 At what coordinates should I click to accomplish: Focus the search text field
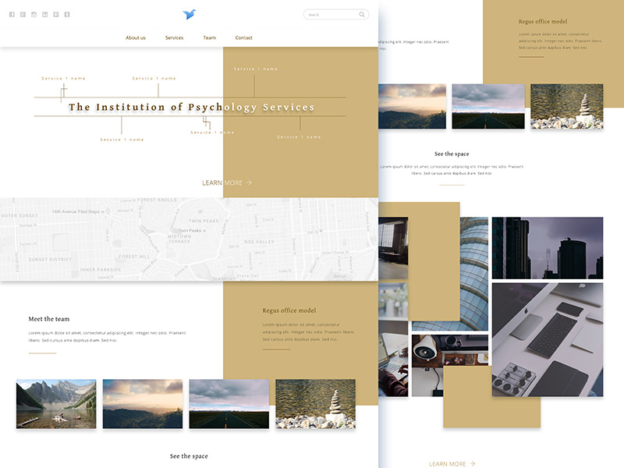pyautogui.click(x=331, y=14)
